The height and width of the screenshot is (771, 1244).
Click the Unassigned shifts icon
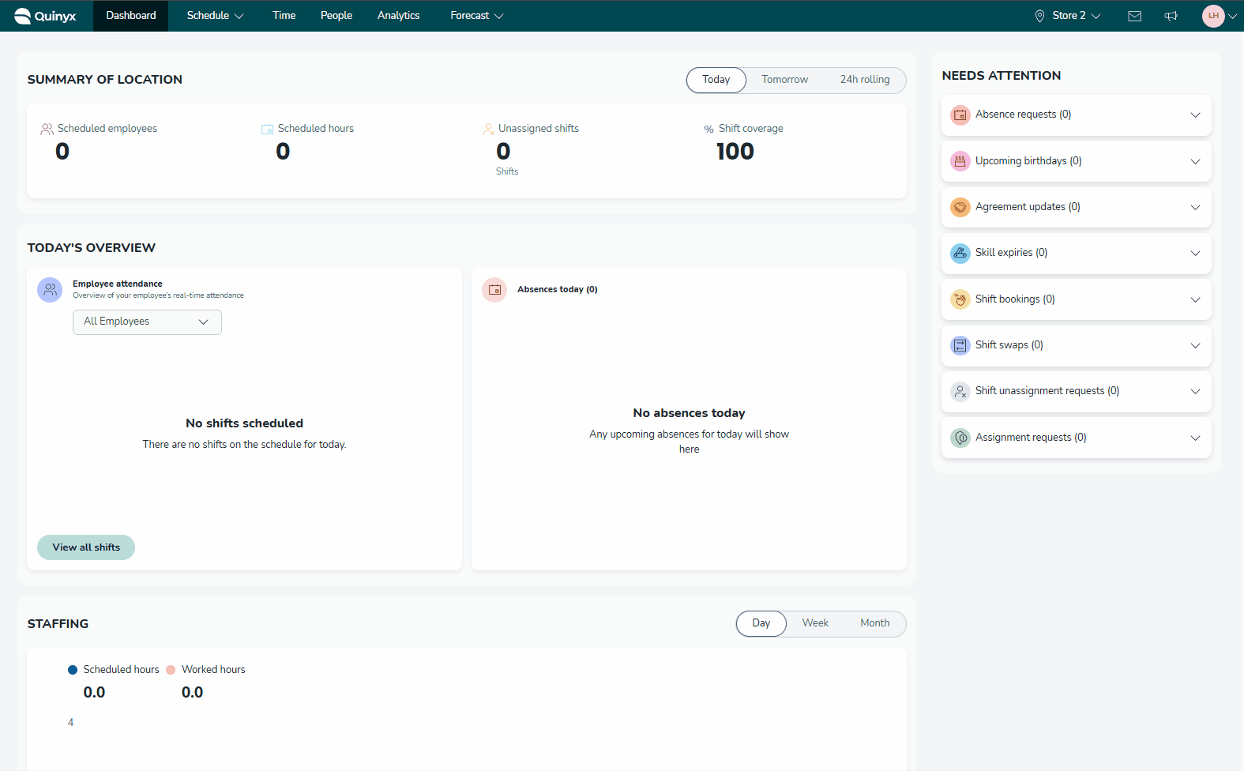[489, 129]
